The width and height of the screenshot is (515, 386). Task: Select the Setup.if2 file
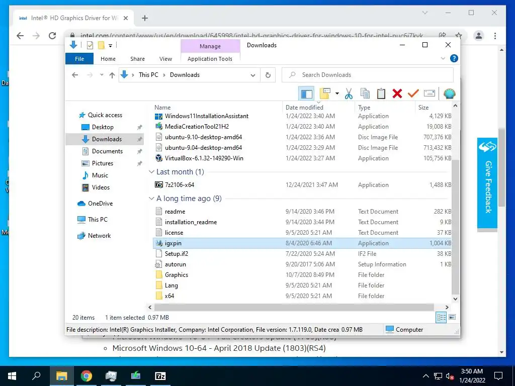point(177,254)
